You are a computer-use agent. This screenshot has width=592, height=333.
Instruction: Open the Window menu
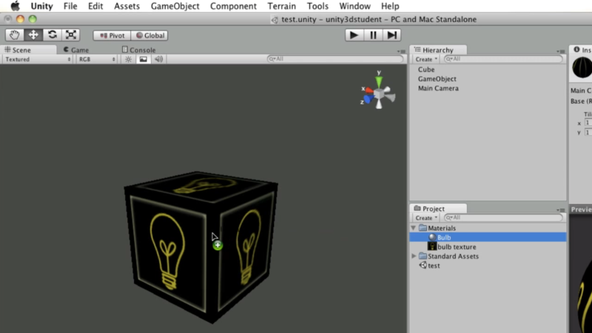[354, 6]
